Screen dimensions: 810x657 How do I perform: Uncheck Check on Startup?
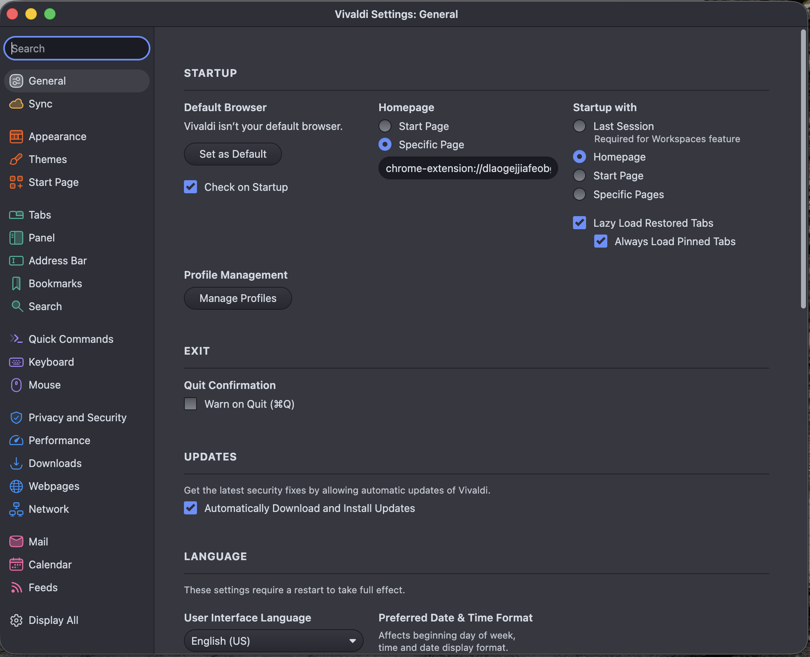point(190,187)
